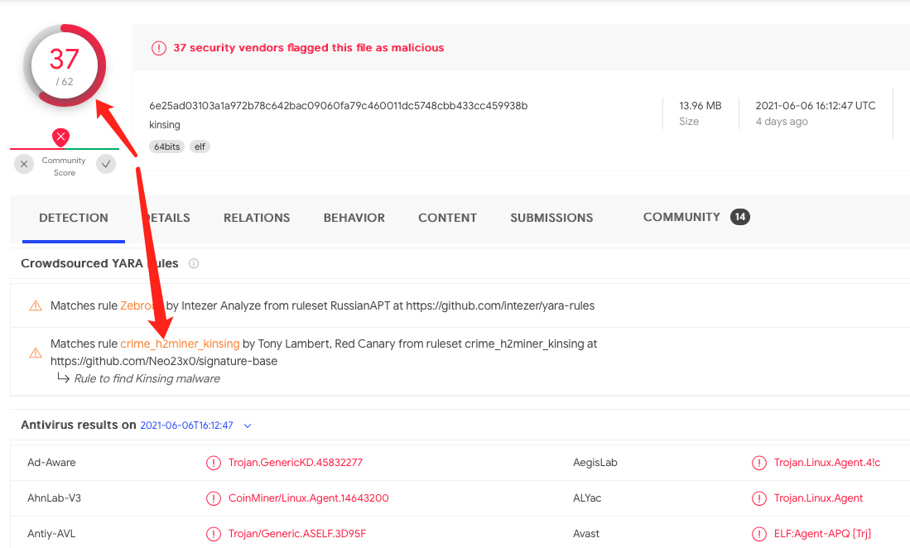
Task: Click warning icon next to Zebrocy rule match
Action: (x=36, y=305)
